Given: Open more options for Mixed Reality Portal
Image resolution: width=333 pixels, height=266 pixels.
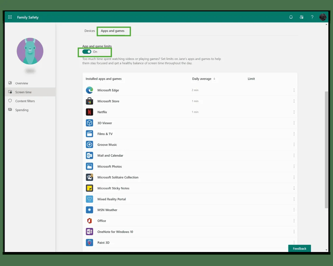Looking at the screenshot, I should point(294,199).
